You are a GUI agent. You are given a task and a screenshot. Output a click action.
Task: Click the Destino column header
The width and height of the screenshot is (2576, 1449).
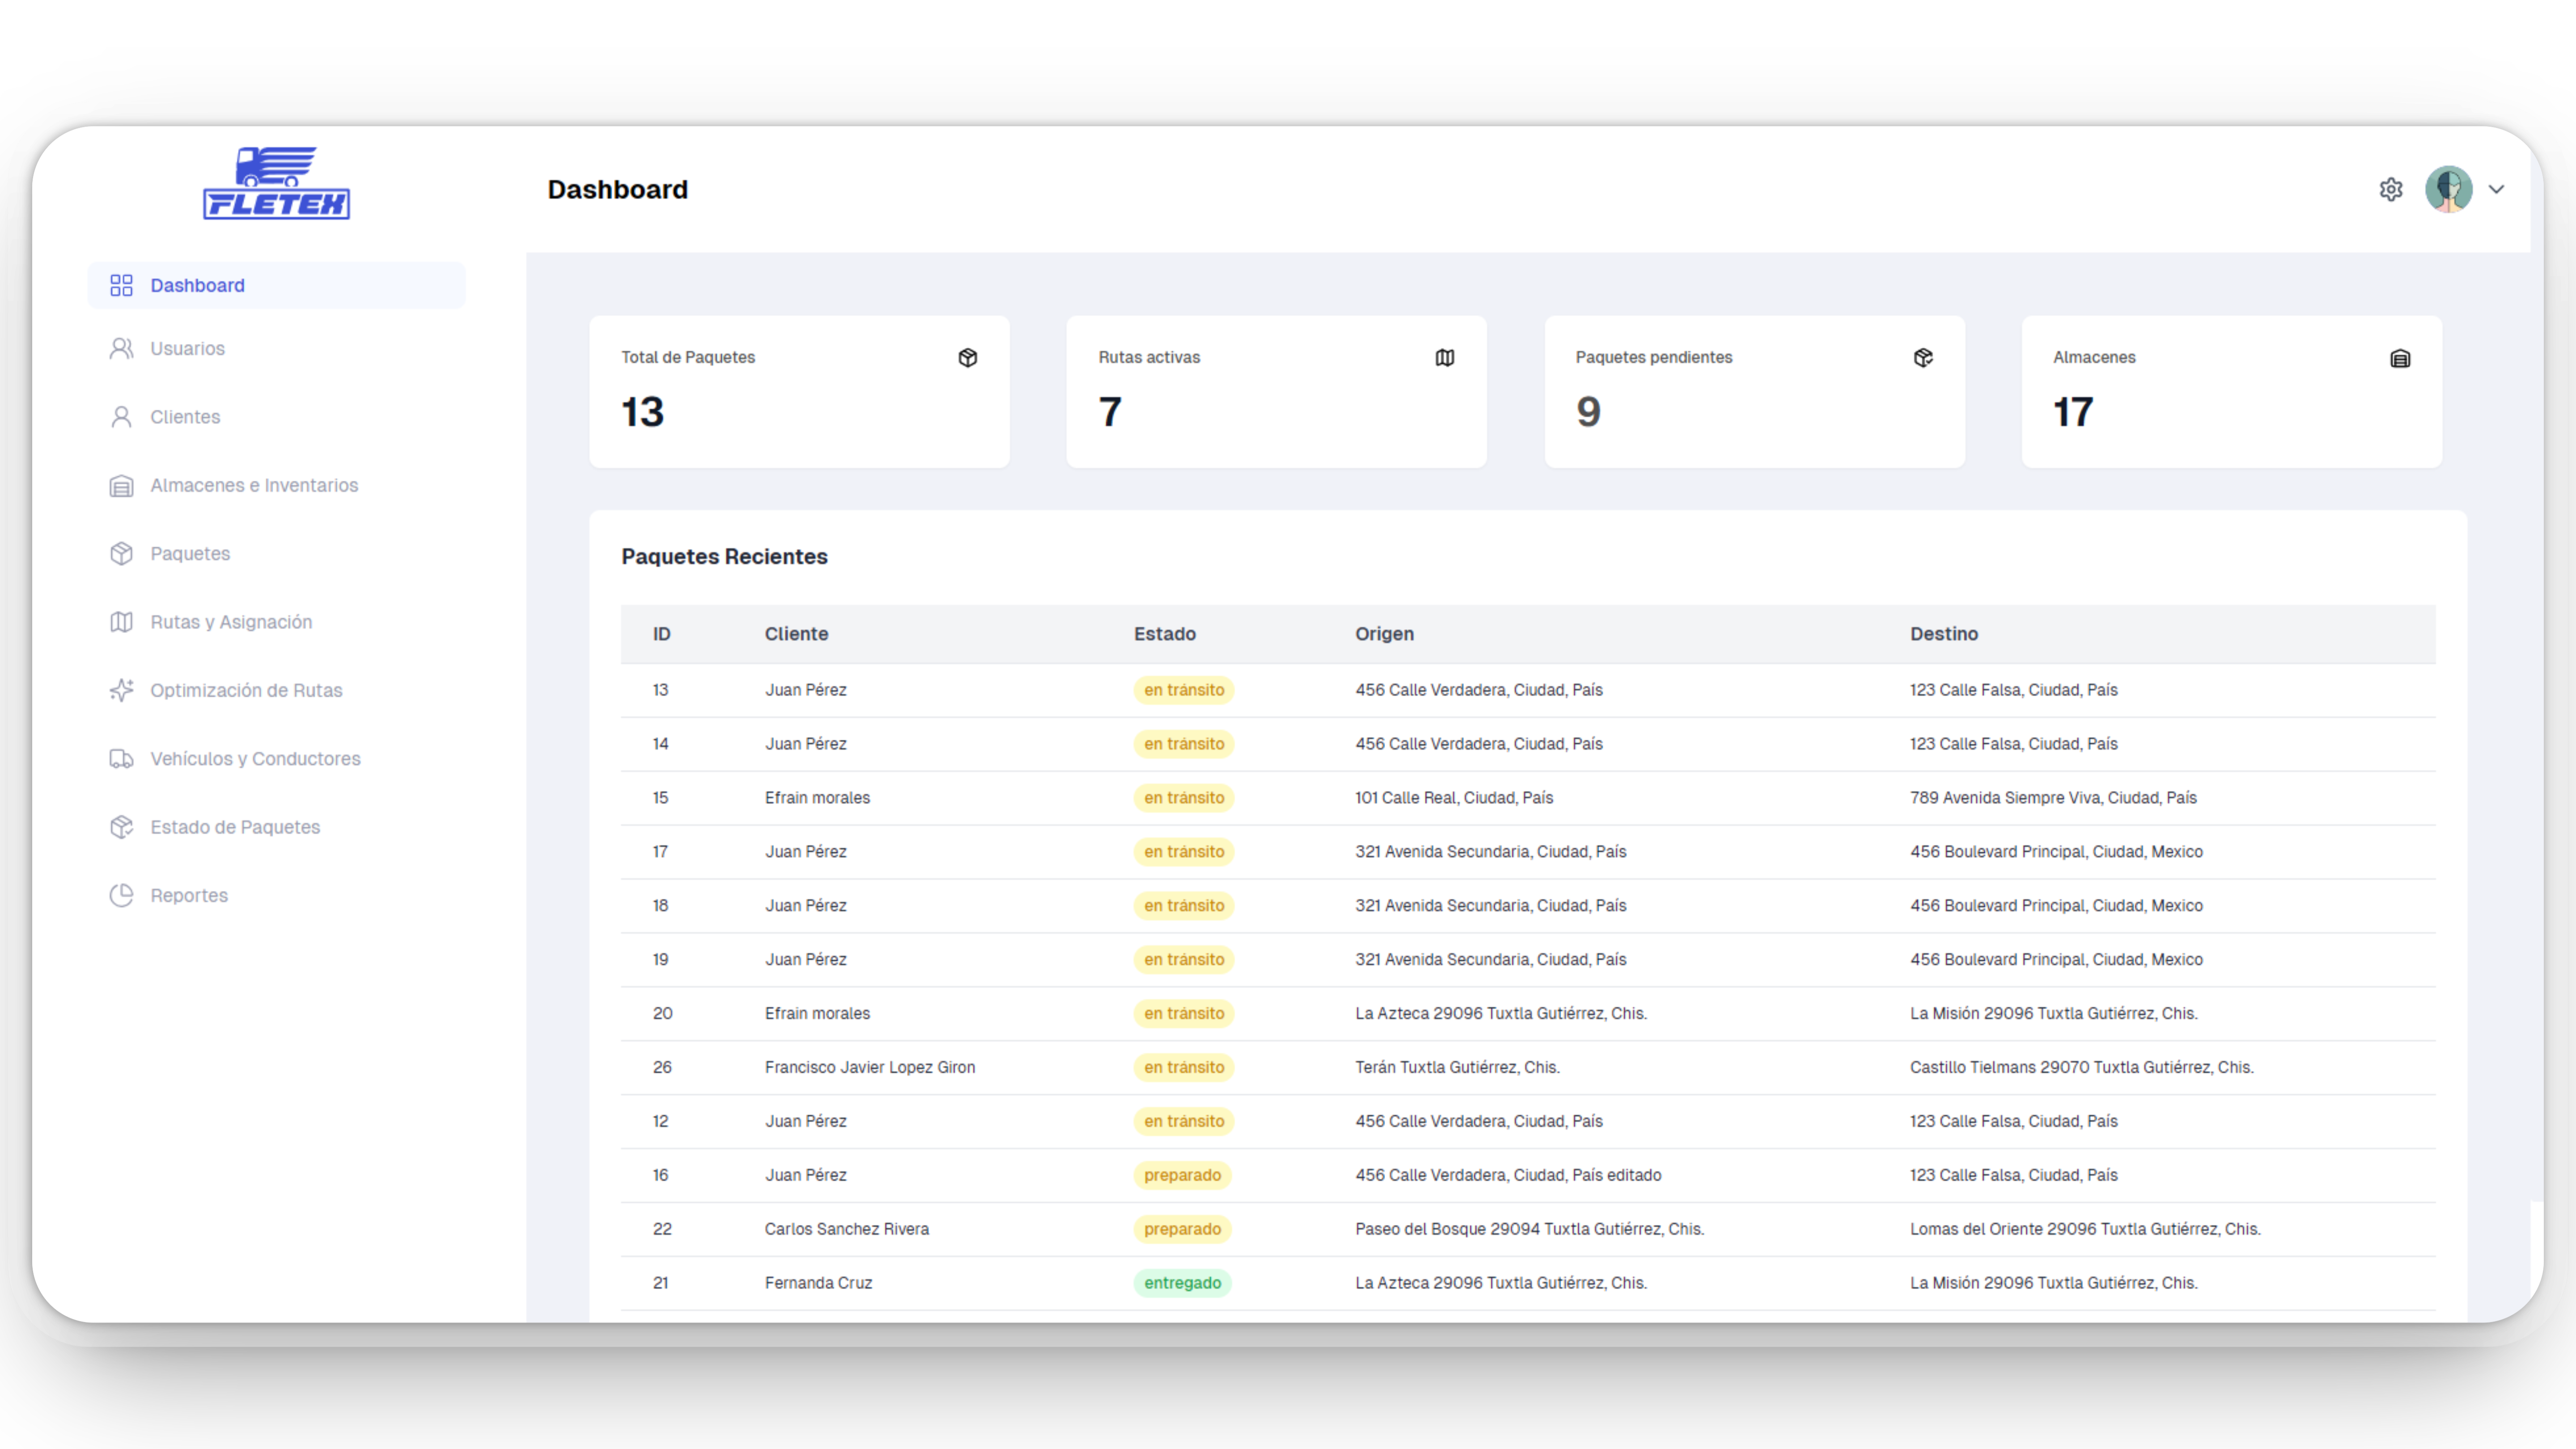1944,634
